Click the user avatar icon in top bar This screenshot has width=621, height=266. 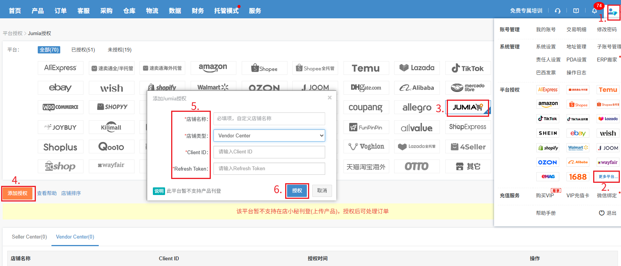tap(613, 12)
